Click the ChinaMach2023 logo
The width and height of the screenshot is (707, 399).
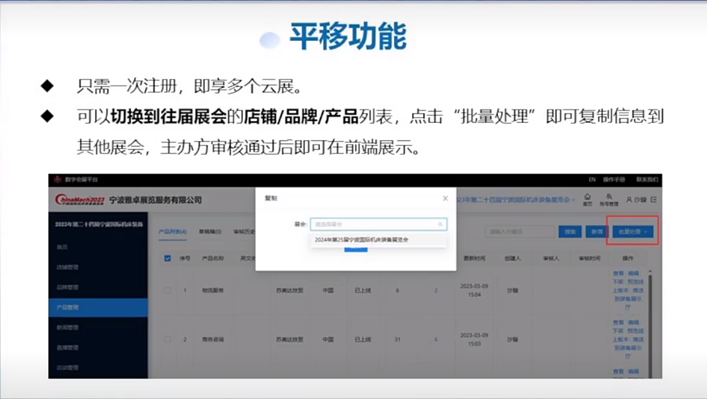coord(80,200)
